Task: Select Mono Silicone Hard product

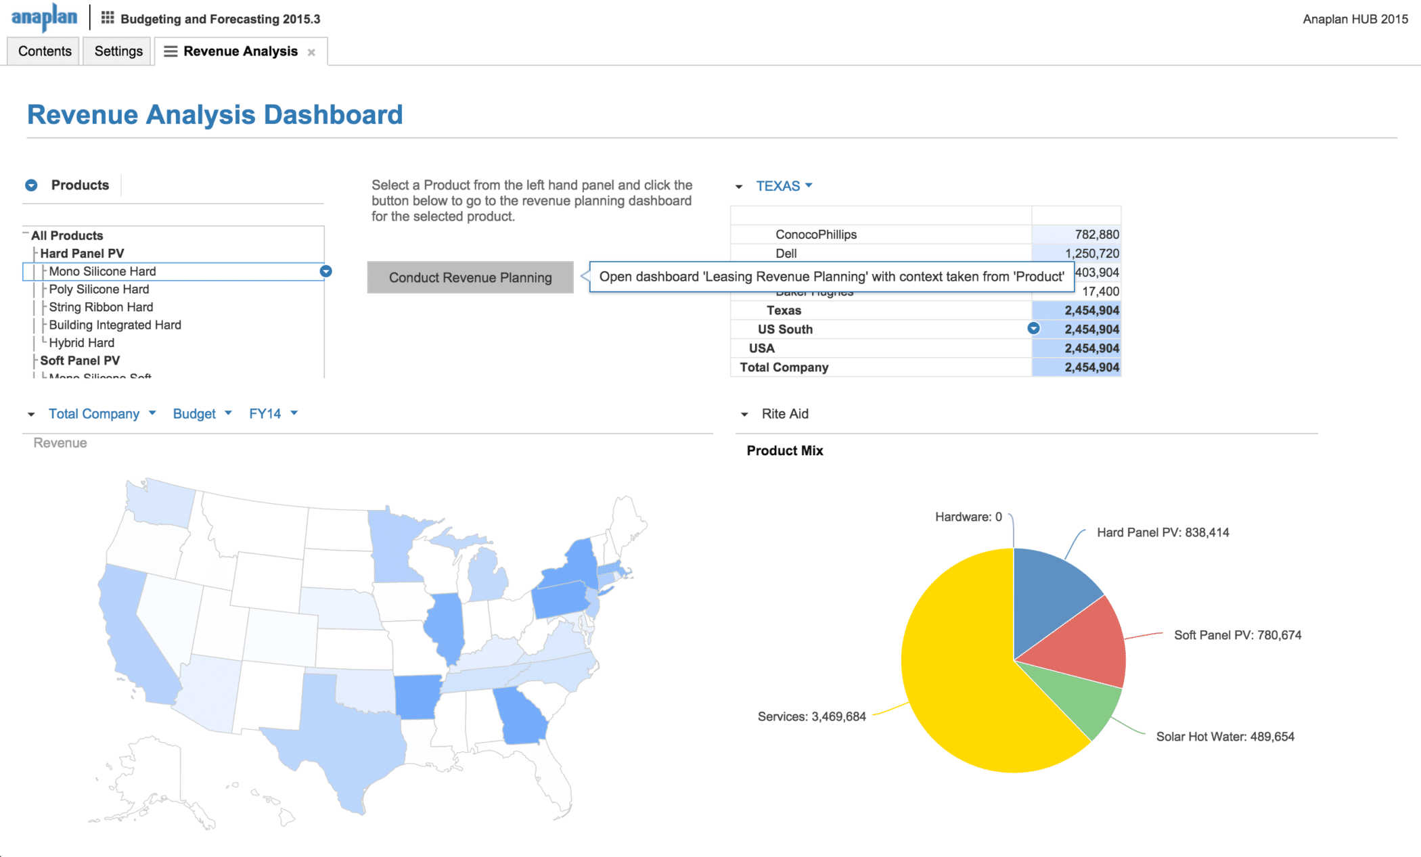Action: pos(102,271)
